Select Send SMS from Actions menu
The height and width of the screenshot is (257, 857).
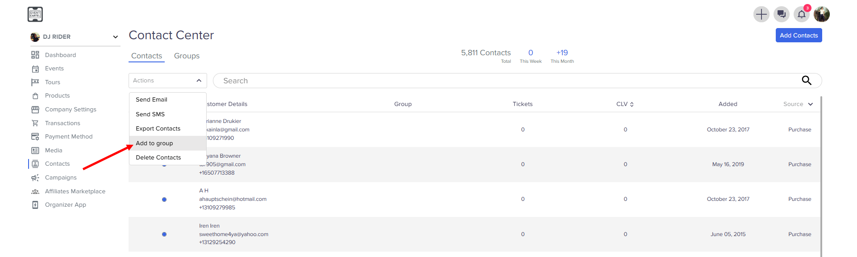168,114
